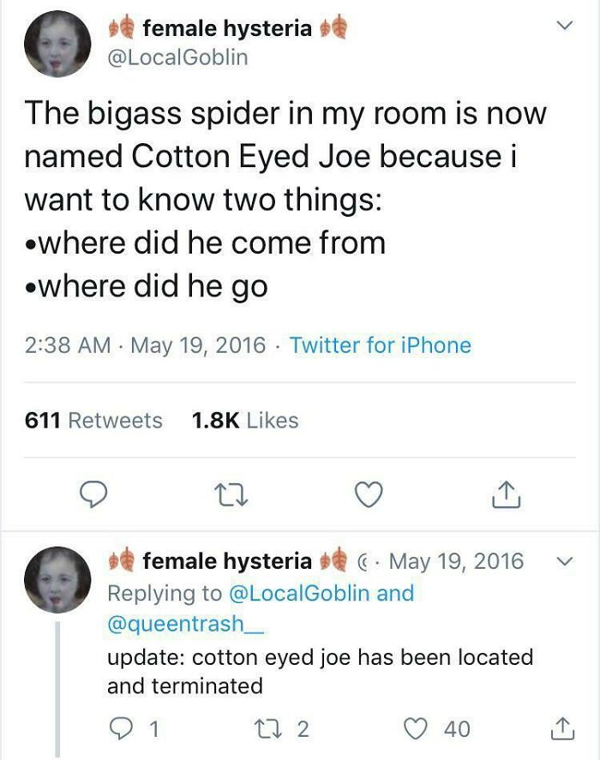600x760 pixels.
Task: Open comment icon on the update reply
Action: pyautogui.click(x=119, y=728)
